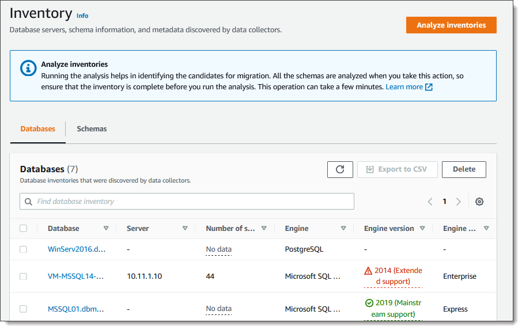Sort by Server column arrow
Screen dimensions: 522x330
[185, 229]
